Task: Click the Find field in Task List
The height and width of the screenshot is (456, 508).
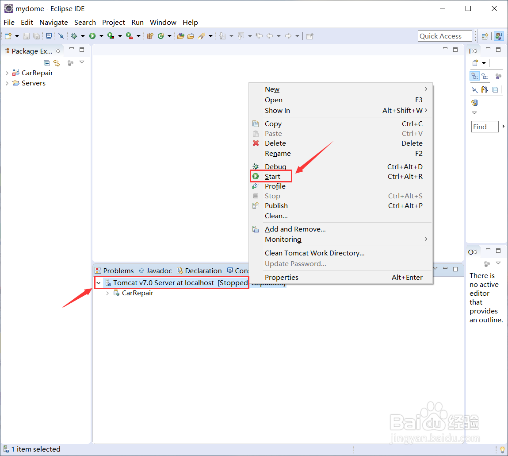Action: pyautogui.click(x=485, y=127)
